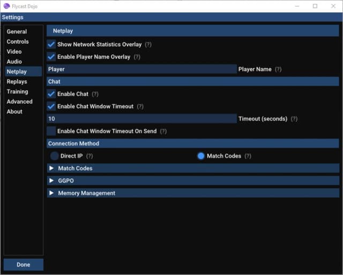Click the Chat section header
The image size is (343, 275).
pos(193,82)
